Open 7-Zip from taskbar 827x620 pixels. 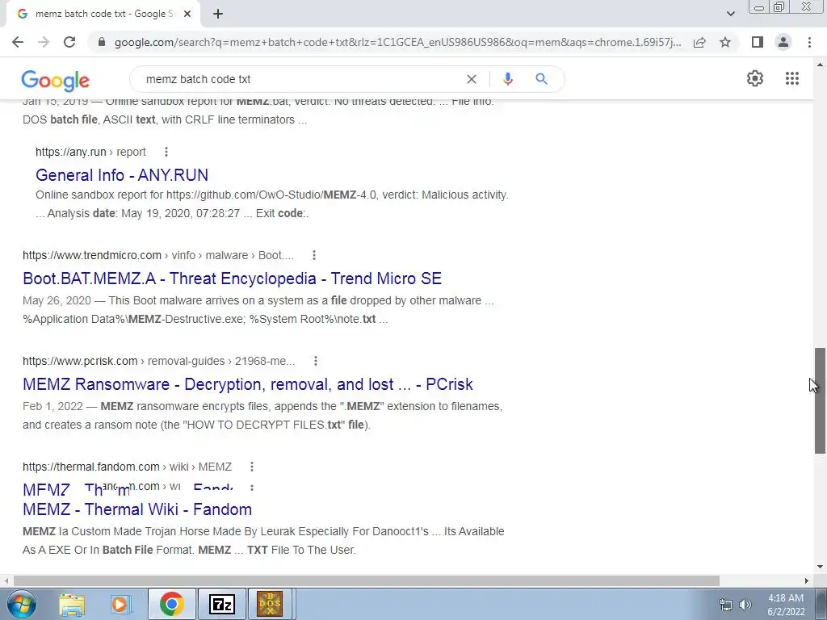tap(221, 604)
